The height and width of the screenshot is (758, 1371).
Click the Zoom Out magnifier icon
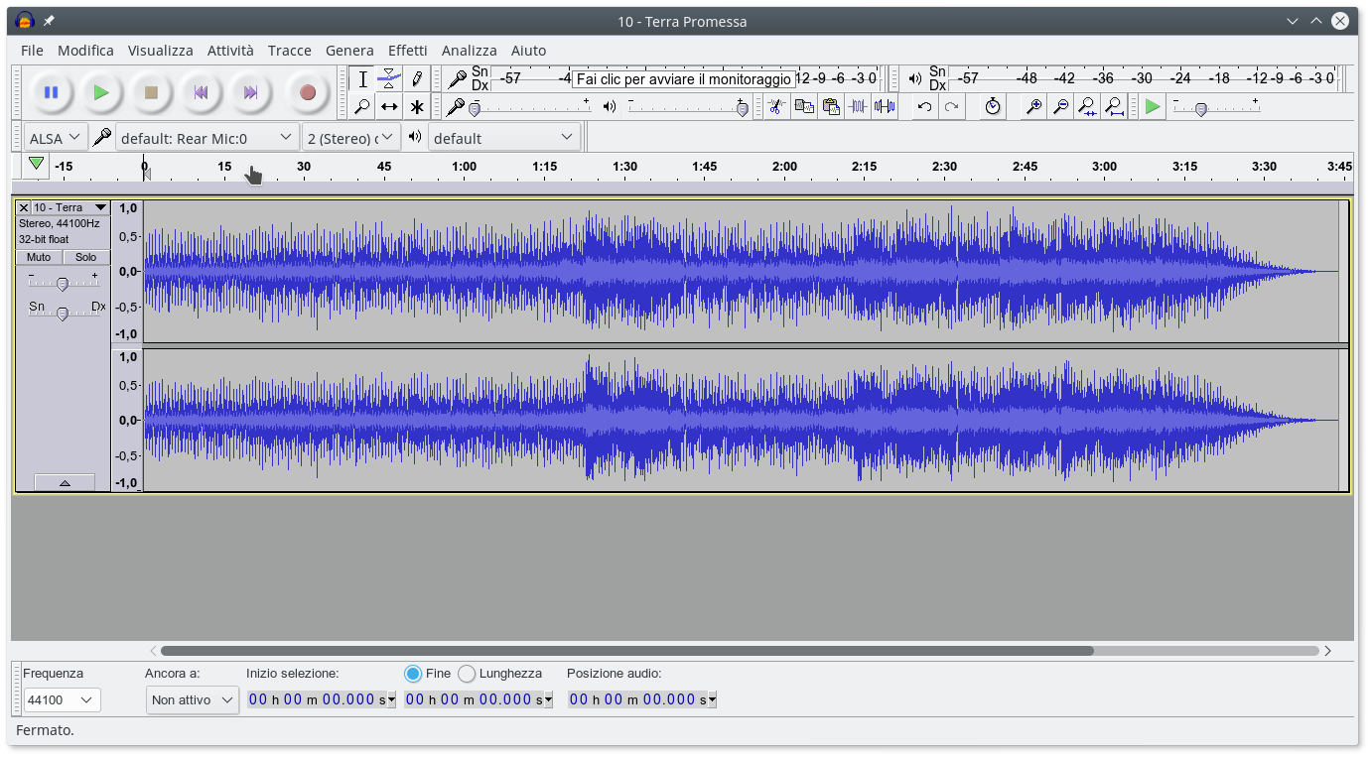[x=1060, y=106]
